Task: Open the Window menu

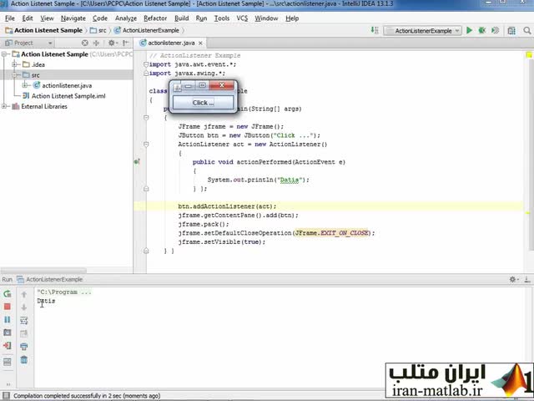Action: [266, 18]
